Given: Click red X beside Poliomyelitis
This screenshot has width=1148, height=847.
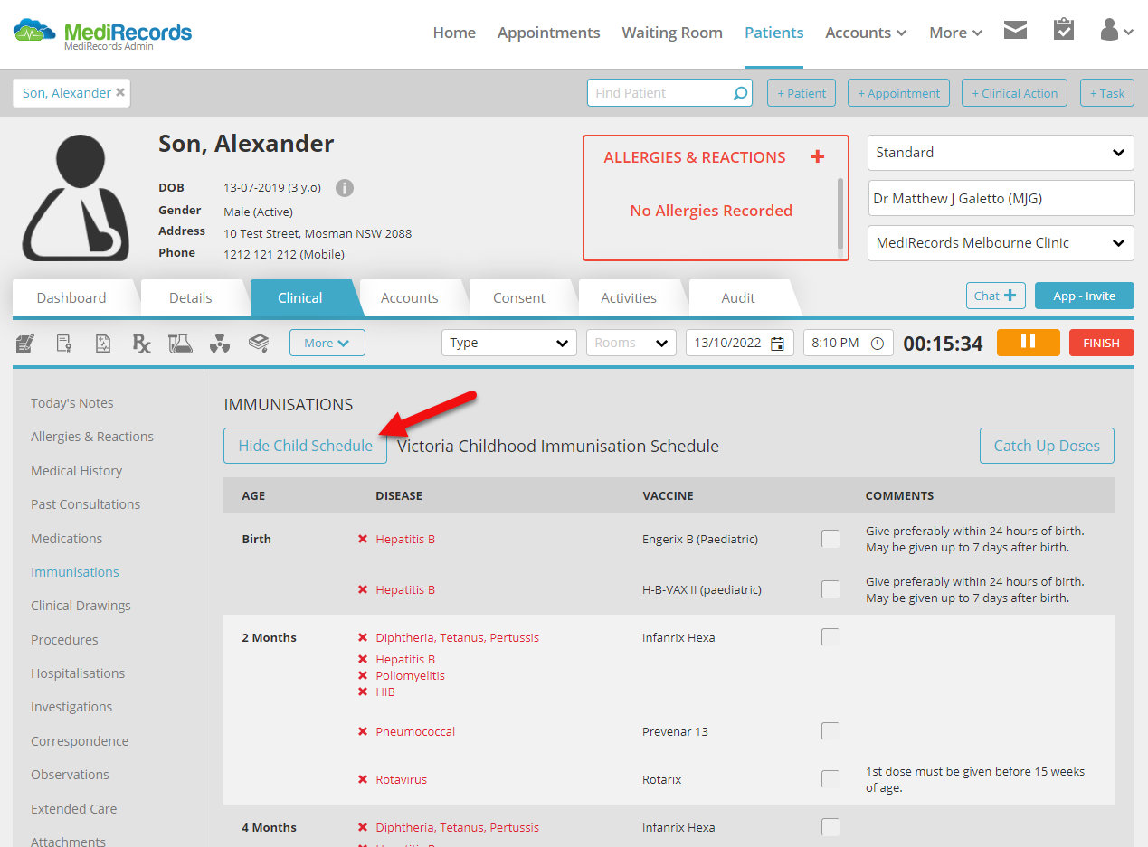Looking at the screenshot, I should click(363, 675).
